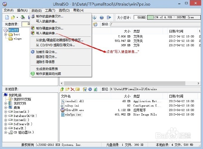
Task: Click the isoshell.dll file icon
Action: (x=63, y=101)
